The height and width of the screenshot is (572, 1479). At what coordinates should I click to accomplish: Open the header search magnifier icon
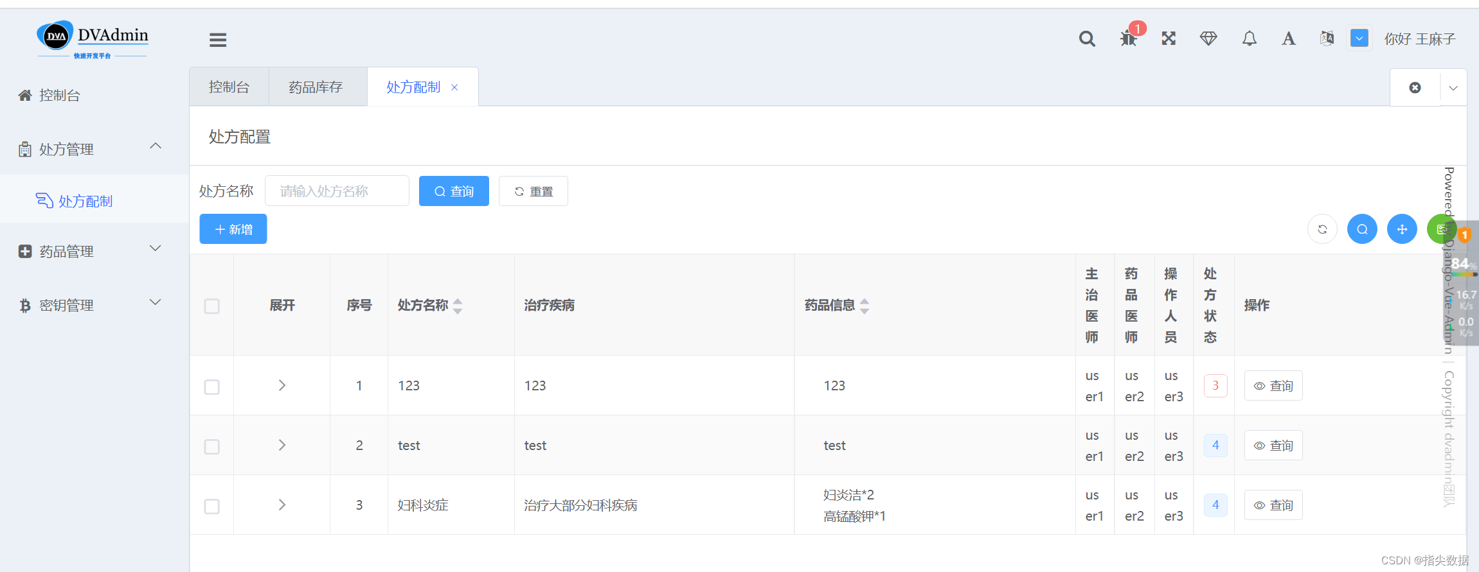point(1087,39)
